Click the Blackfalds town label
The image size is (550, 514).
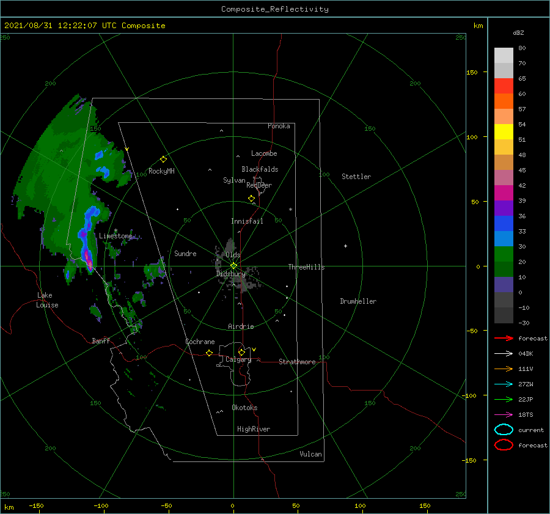[260, 169]
